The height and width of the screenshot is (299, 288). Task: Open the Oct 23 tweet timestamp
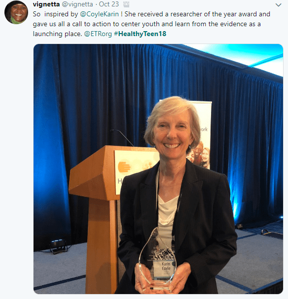click(x=109, y=4)
